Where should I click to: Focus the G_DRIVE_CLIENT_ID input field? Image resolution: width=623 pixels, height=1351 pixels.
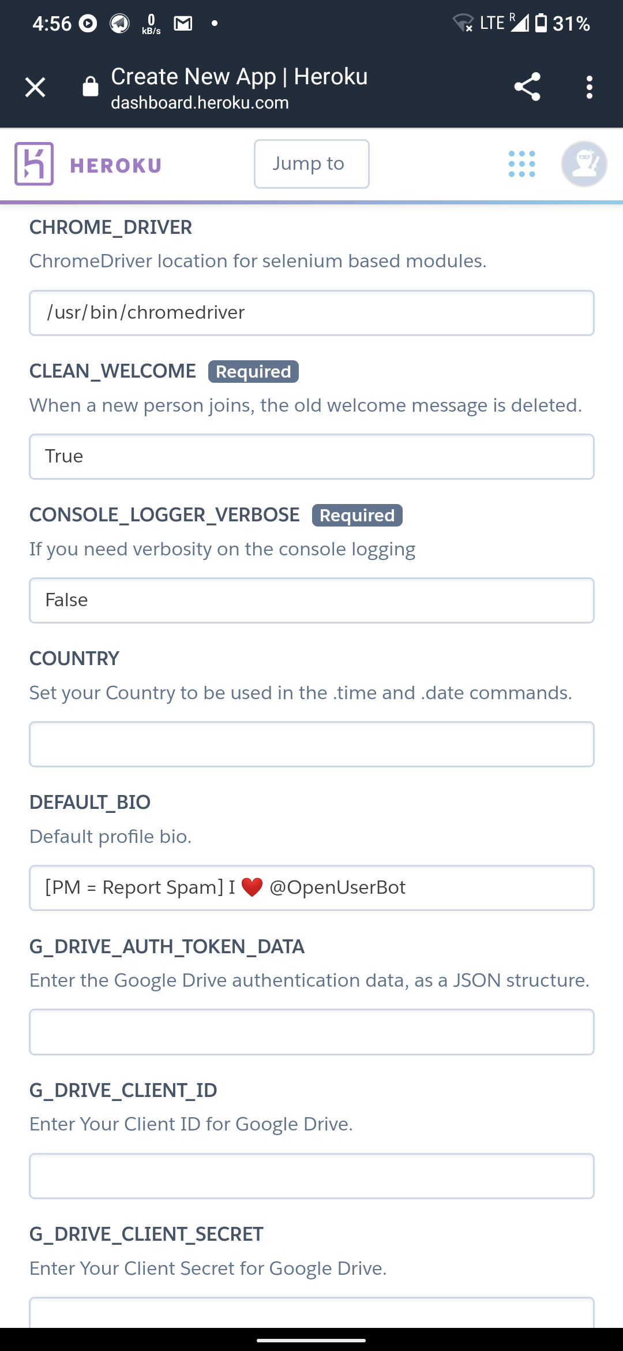click(311, 1176)
